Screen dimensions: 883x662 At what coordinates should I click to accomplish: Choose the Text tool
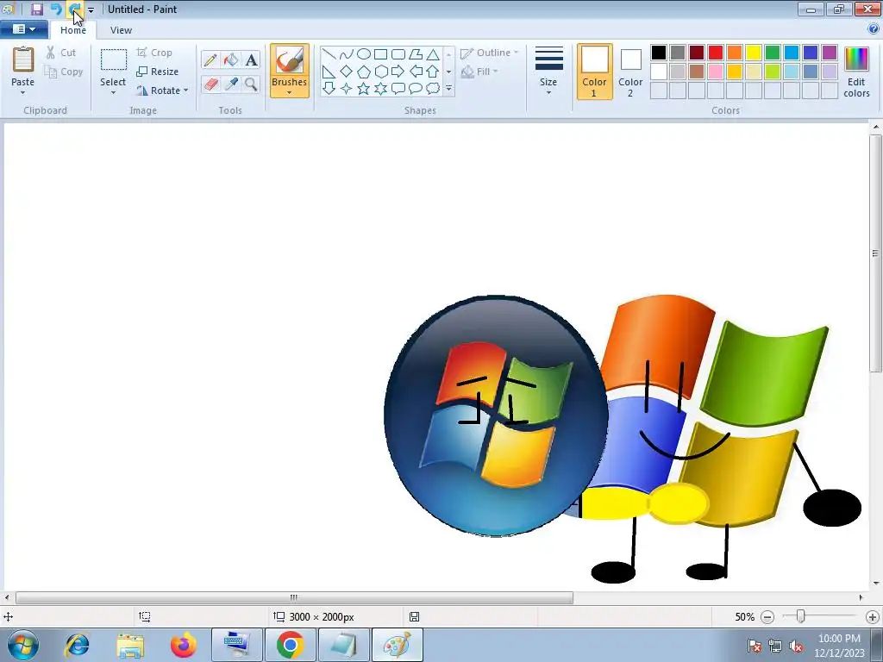(251, 59)
